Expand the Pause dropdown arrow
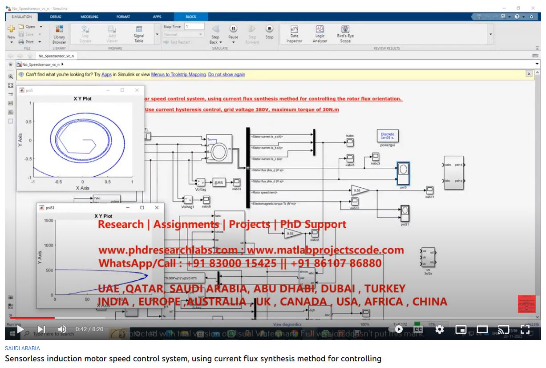Screen dimensions: 546x368 point(233,43)
